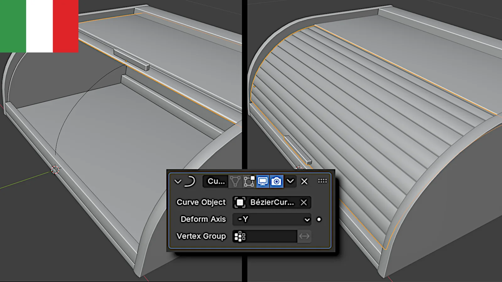Select the BézierCur... Curve Object field
Screen dimensions: 502x282
click(x=272, y=202)
